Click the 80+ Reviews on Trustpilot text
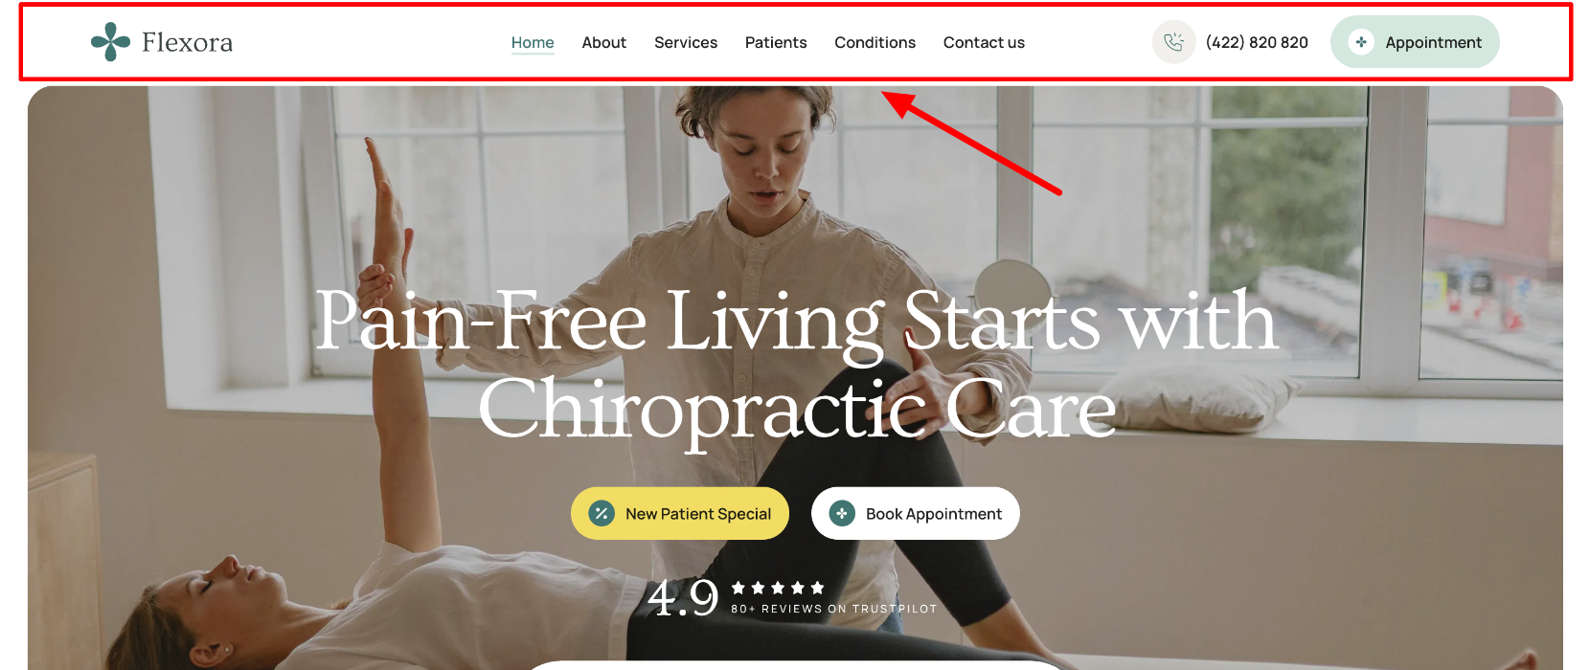 point(834,609)
